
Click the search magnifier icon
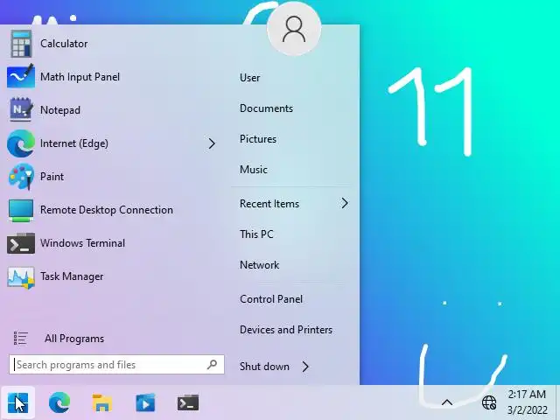pyautogui.click(x=212, y=364)
